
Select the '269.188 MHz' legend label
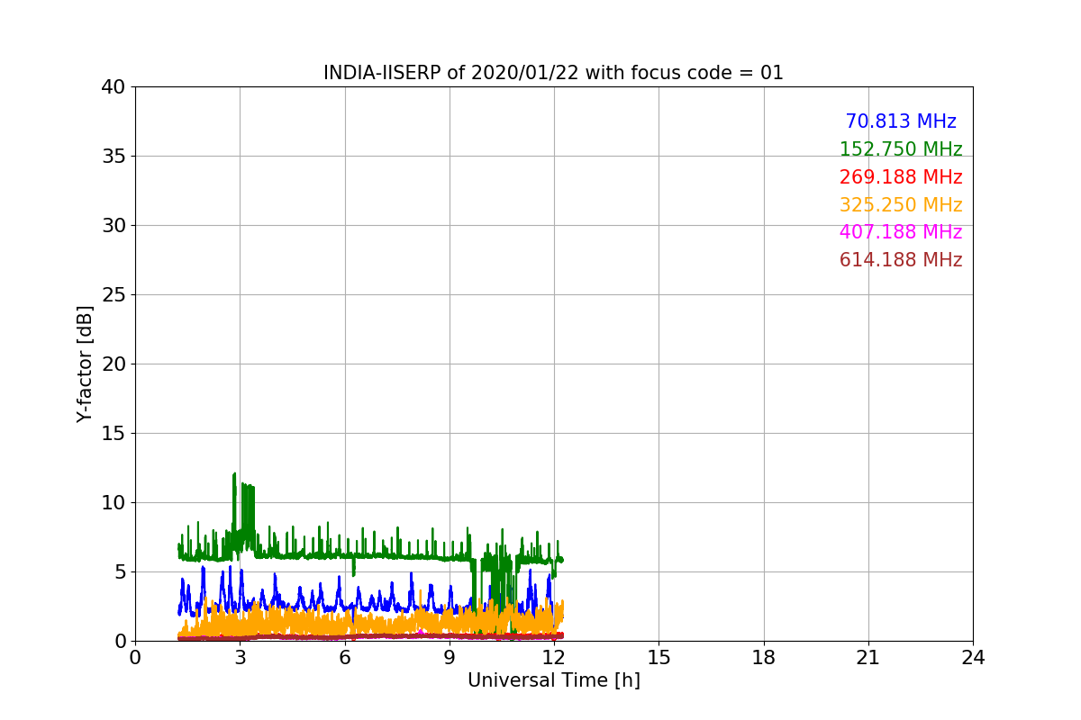click(901, 177)
